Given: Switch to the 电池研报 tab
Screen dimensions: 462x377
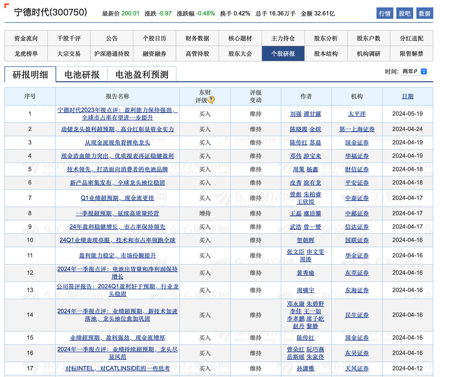Looking at the screenshot, I should pyautogui.click(x=82, y=74).
